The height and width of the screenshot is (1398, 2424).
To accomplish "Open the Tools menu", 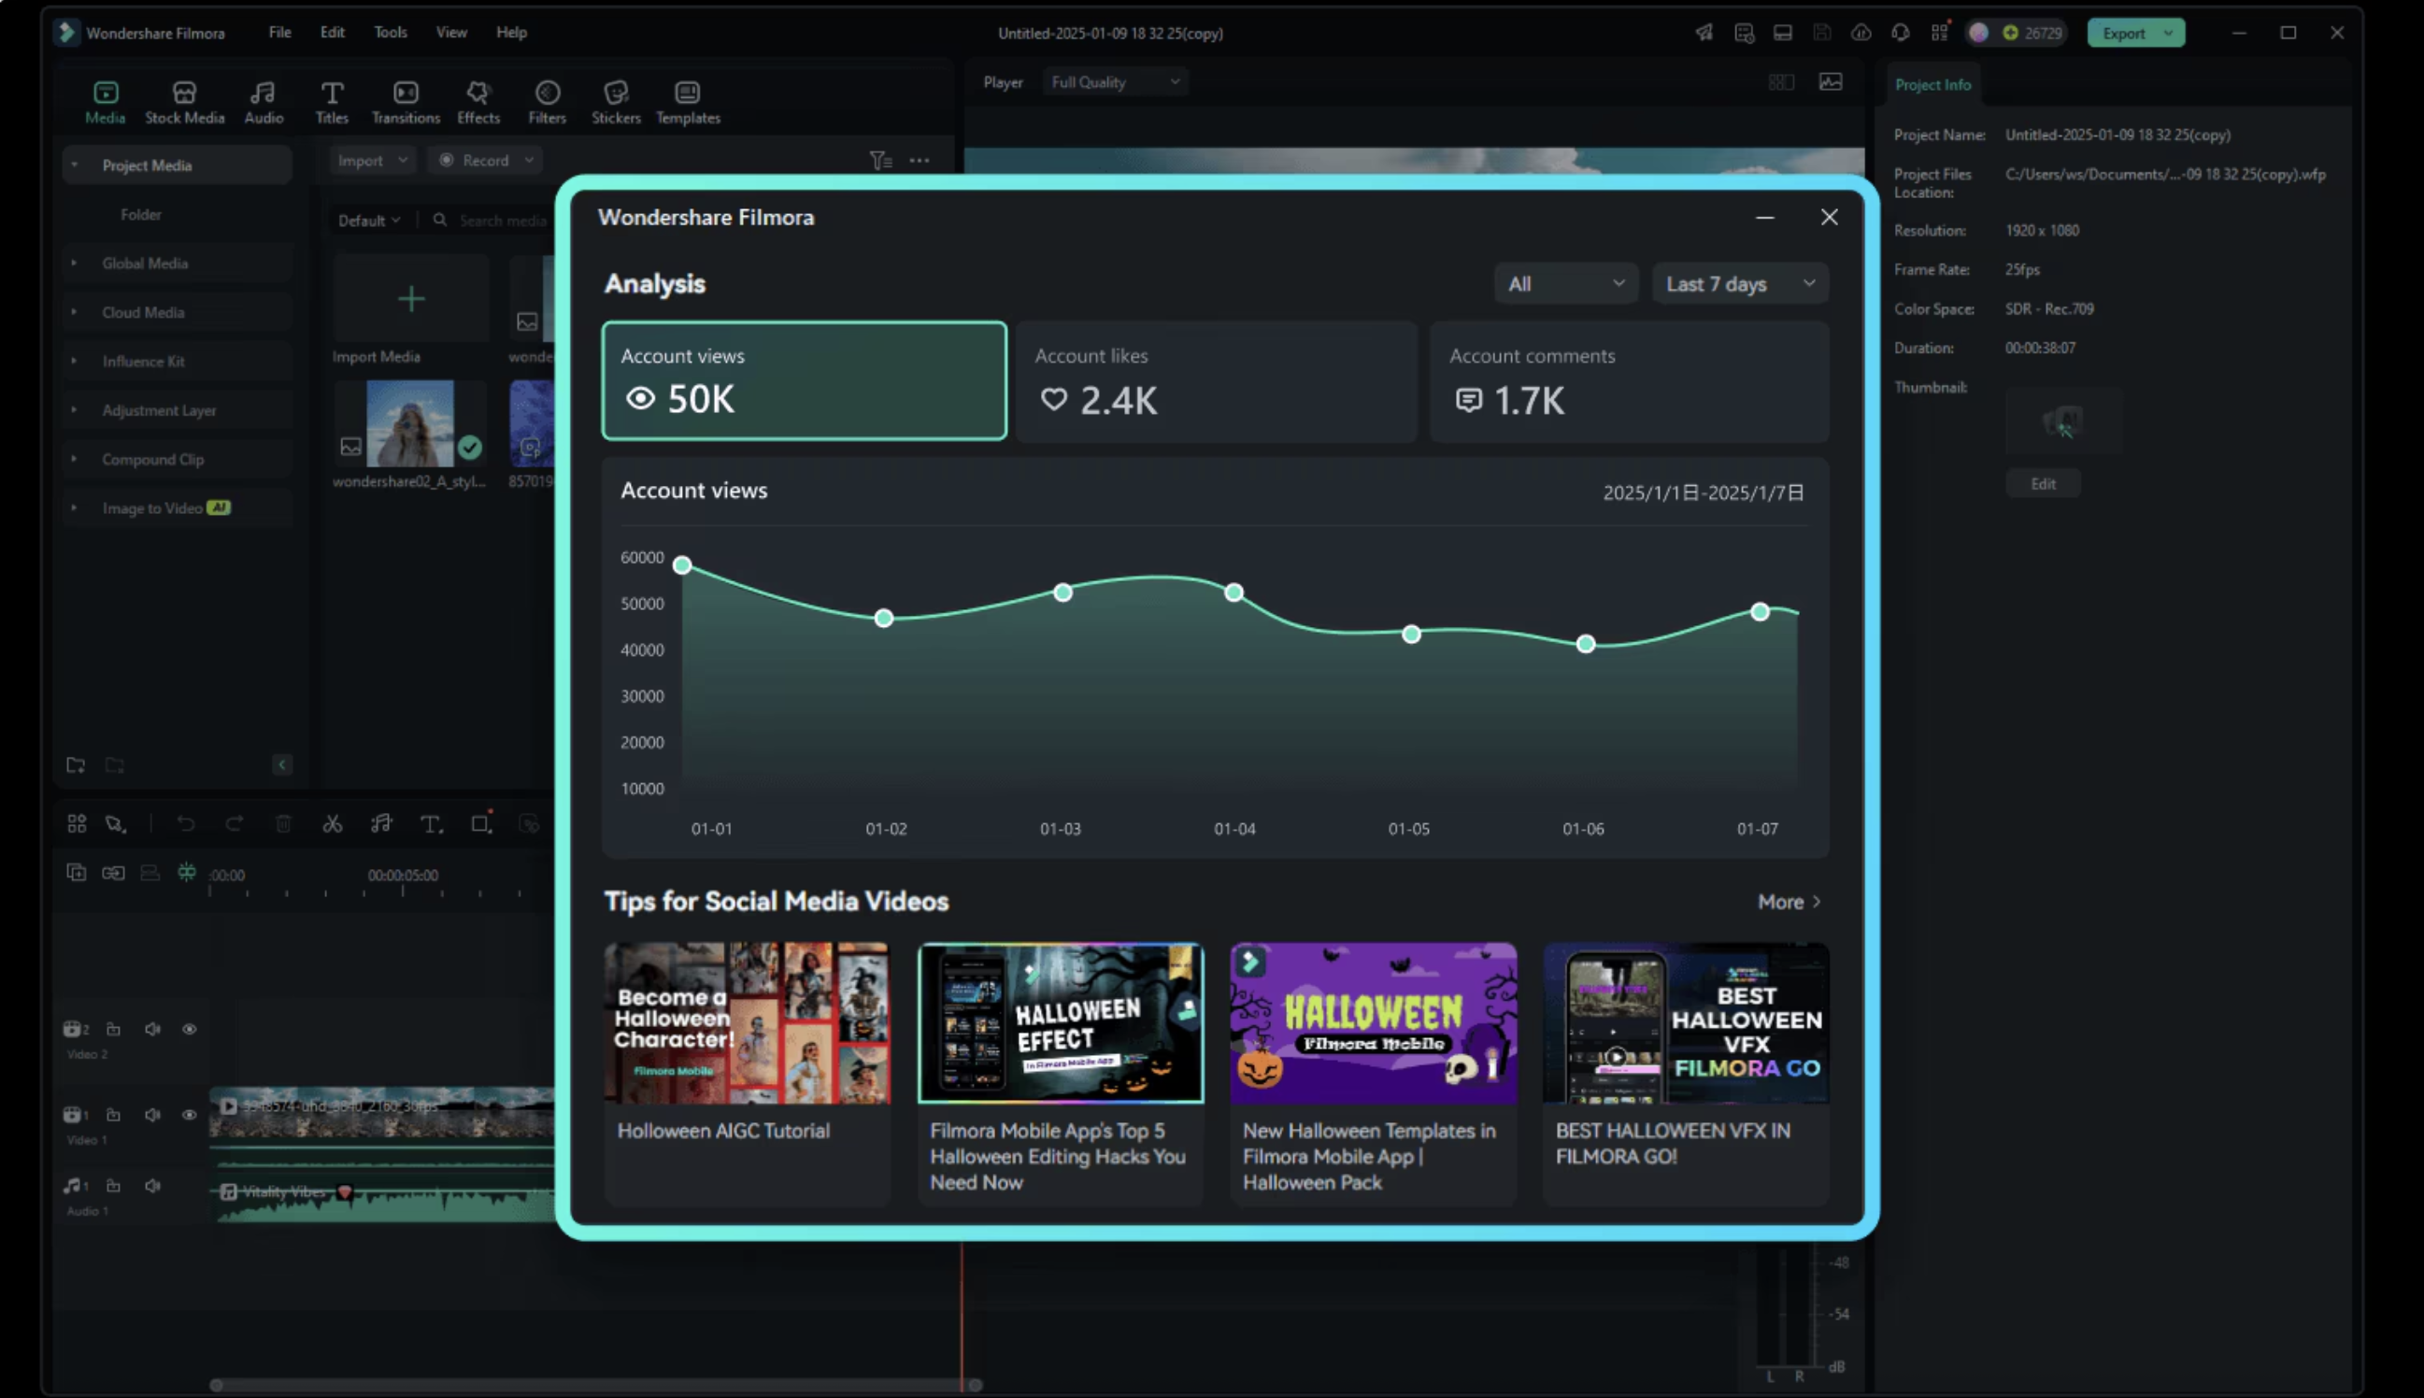I will point(390,33).
